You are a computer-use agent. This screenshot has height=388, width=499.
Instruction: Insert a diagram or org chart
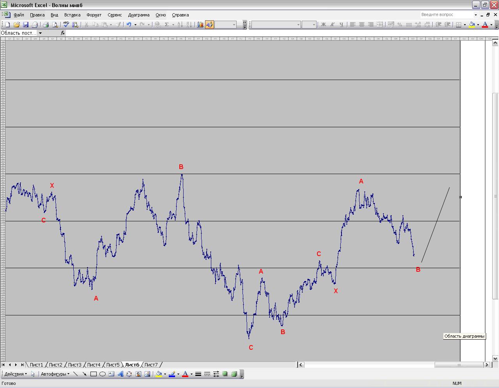[x=129, y=374]
